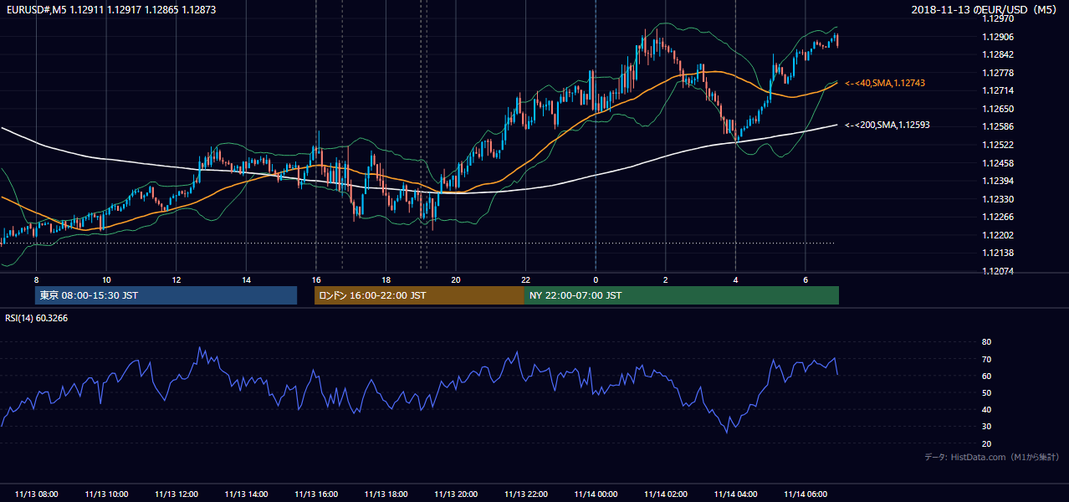Click the RSI scale value 60
The height and width of the screenshot is (502, 1069).
pos(986,376)
